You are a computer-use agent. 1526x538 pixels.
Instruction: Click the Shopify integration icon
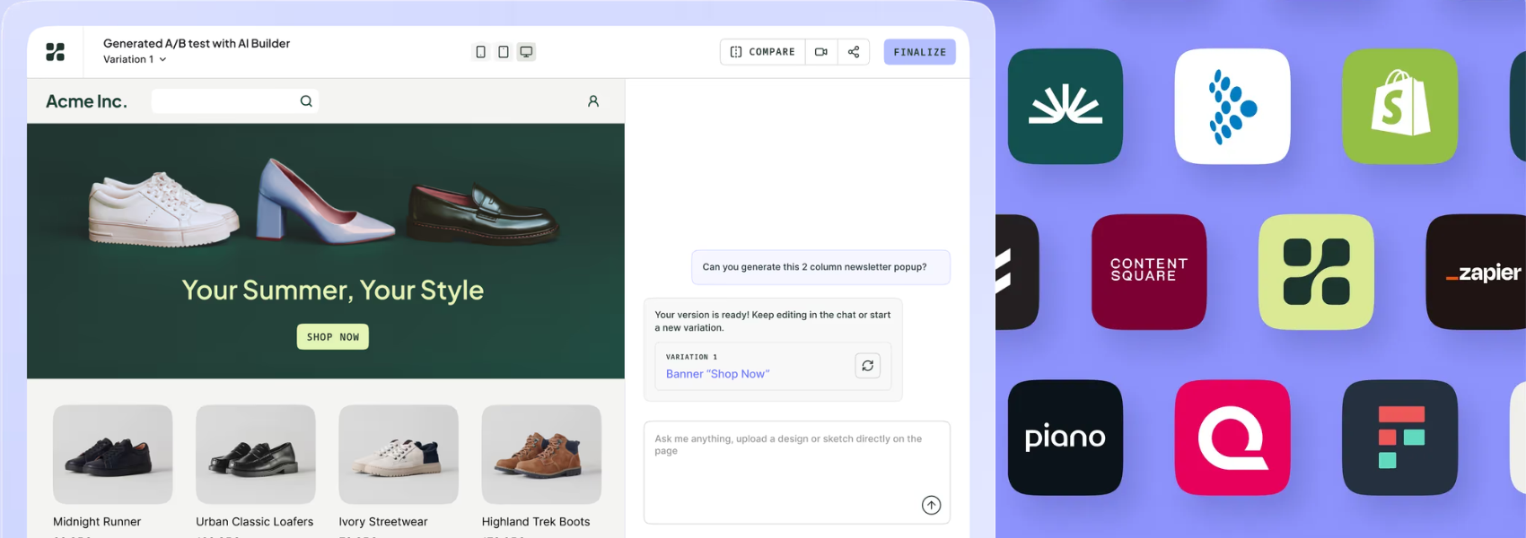click(x=1399, y=106)
